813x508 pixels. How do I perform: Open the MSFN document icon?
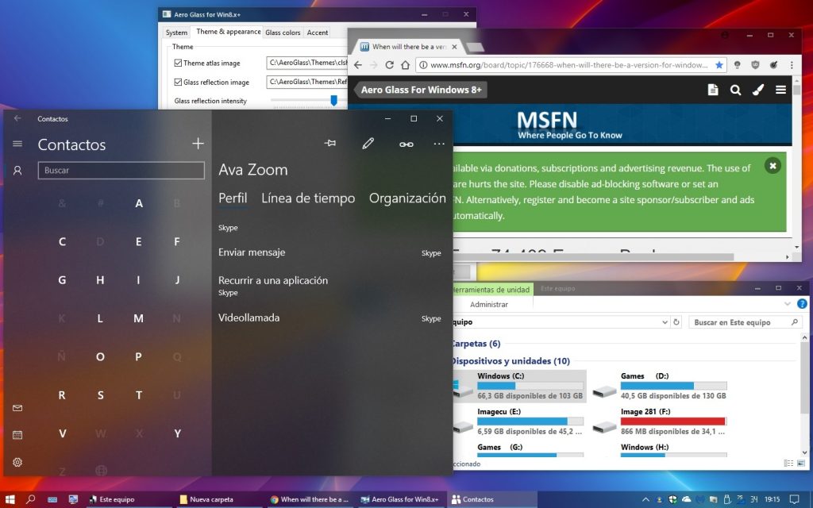pyautogui.click(x=713, y=90)
